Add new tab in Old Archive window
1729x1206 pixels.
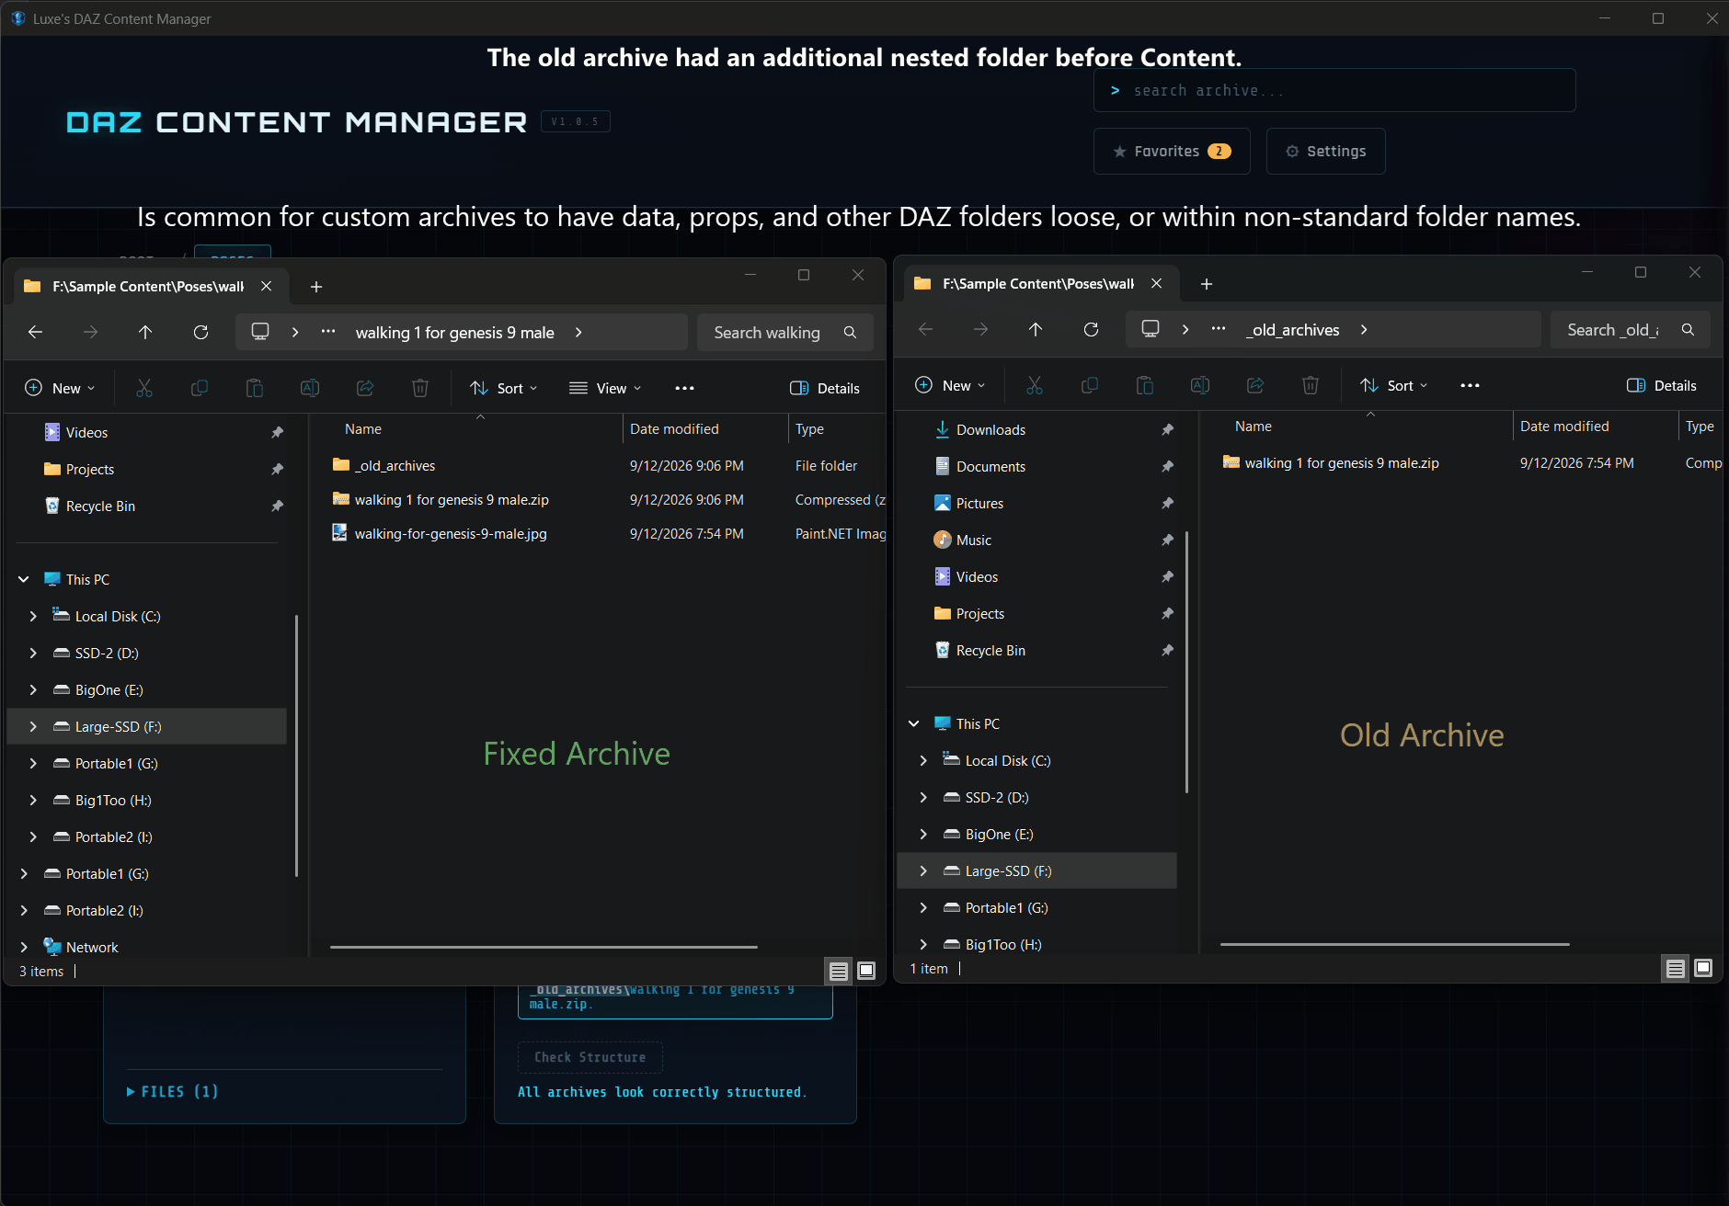1206,284
